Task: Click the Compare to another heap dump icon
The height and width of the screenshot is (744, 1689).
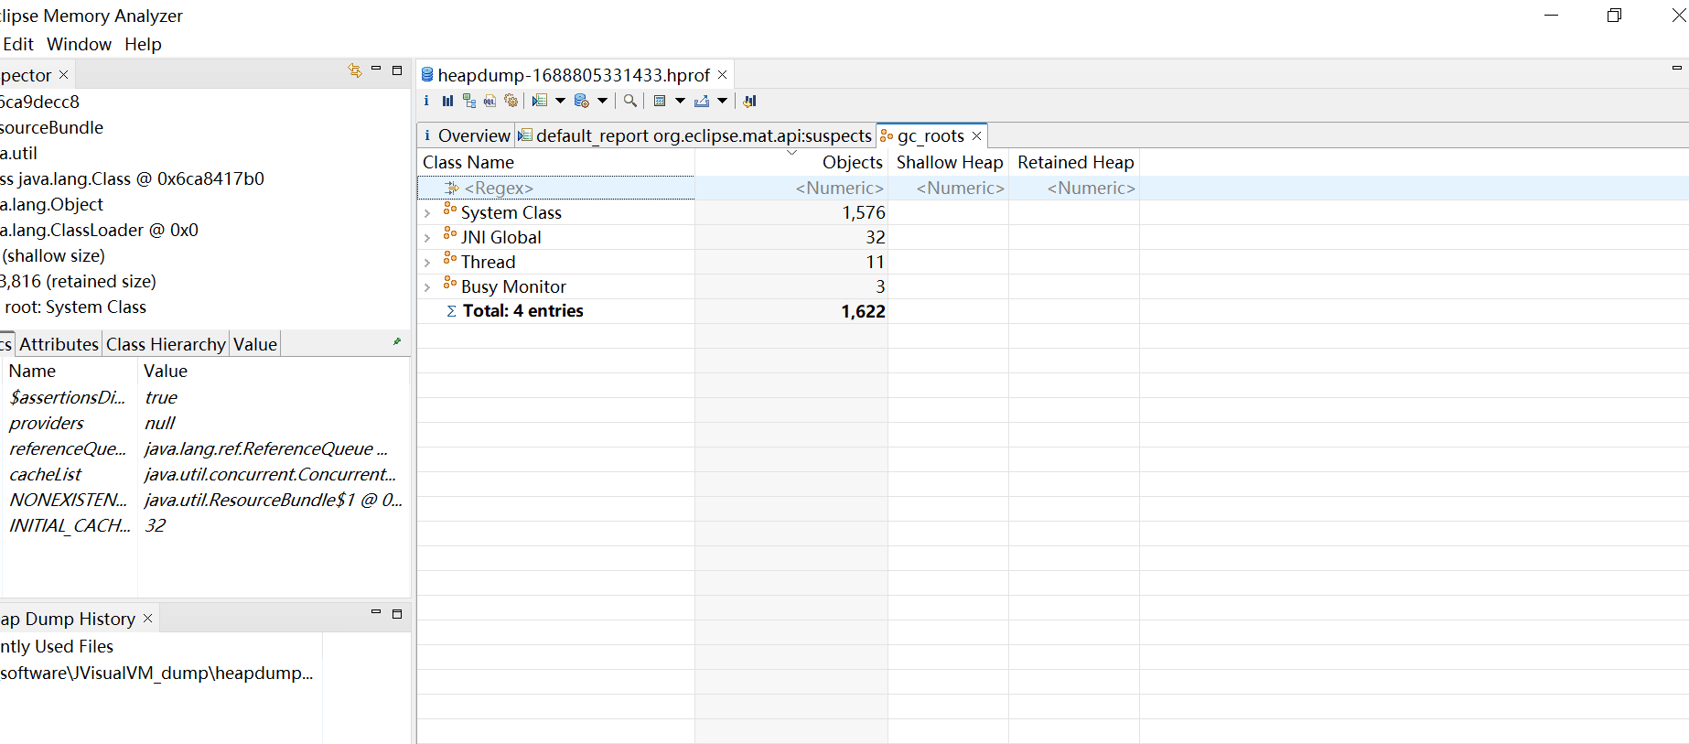Action: point(749,102)
